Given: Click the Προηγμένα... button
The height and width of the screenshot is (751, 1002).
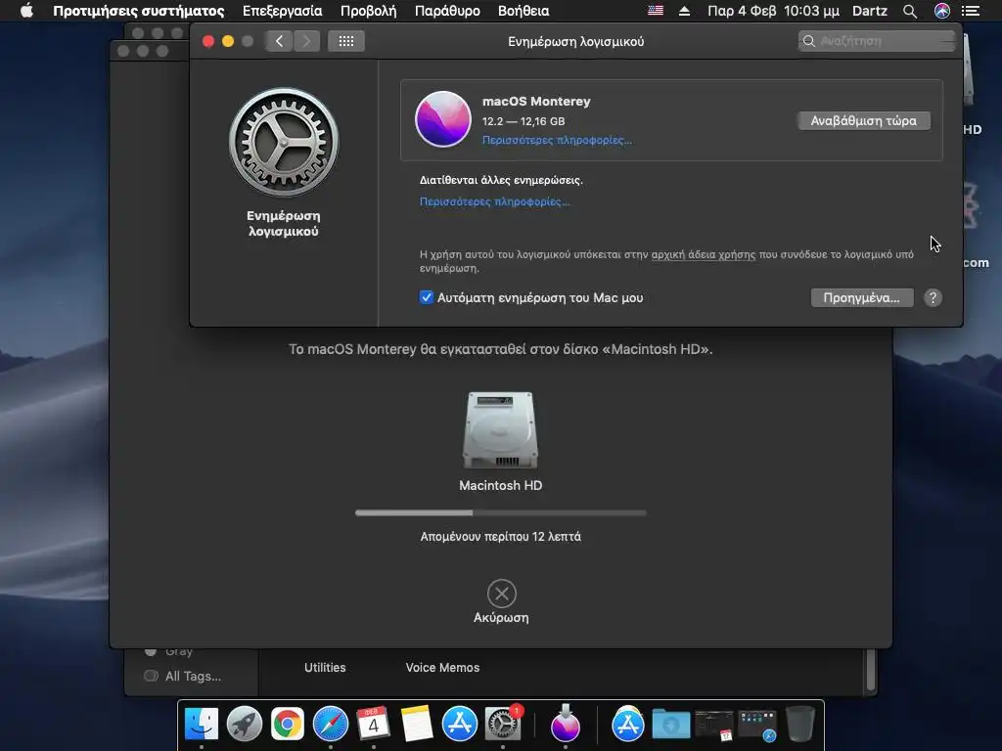Looking at the screenshot, I should (x=861, y=297).
